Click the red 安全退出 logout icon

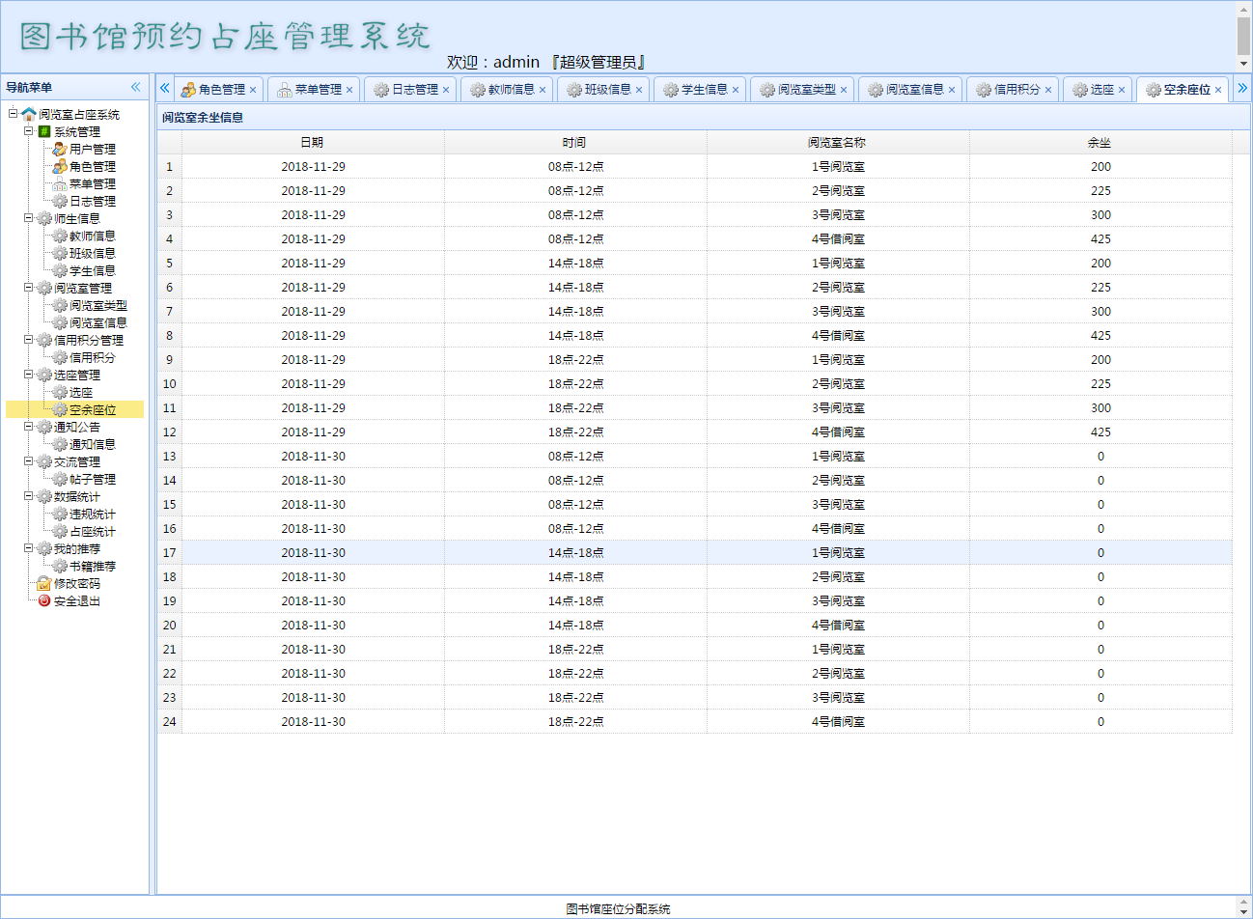tap(44, 600)
